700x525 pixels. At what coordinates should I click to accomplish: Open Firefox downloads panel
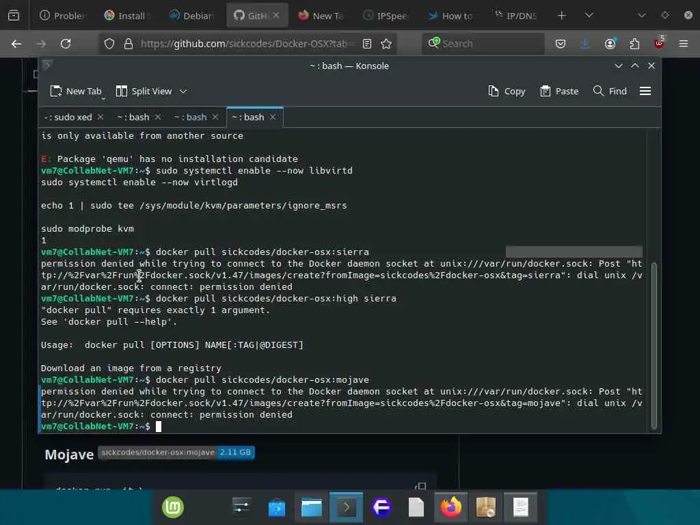(585, 44)
